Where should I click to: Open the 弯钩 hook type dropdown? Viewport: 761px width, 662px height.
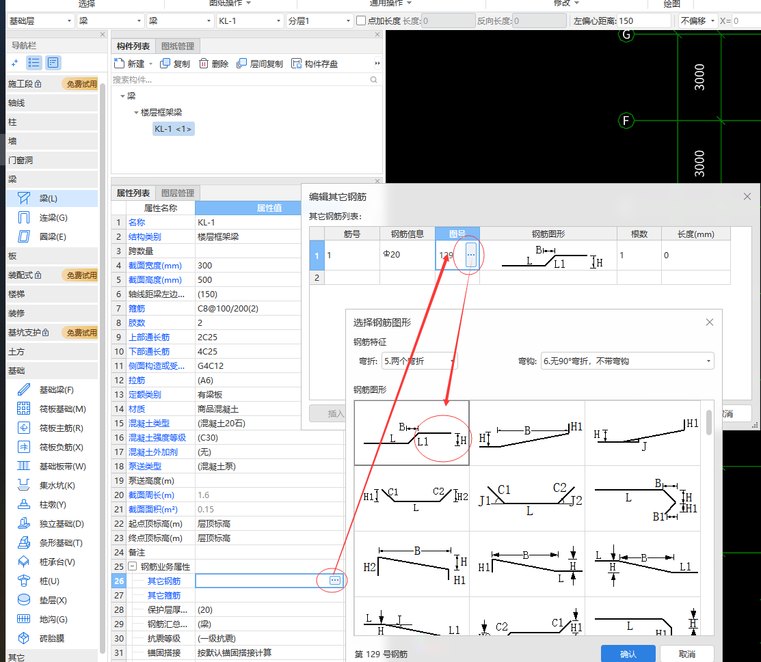[628, 361]
